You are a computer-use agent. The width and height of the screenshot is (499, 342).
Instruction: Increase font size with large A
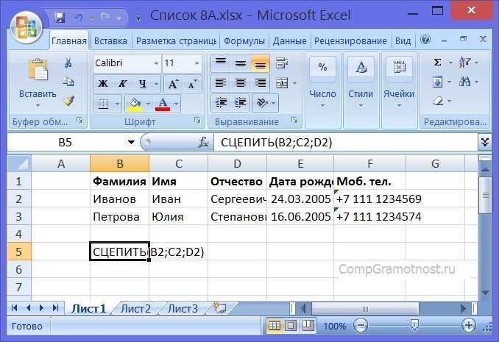pos(173,84)
